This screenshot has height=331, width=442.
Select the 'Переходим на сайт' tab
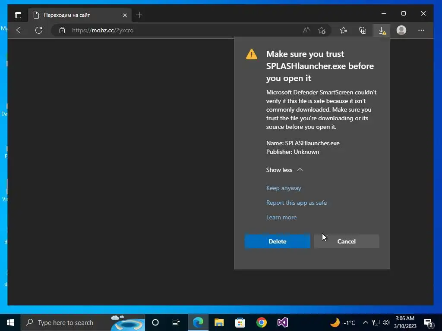(80, 15)
